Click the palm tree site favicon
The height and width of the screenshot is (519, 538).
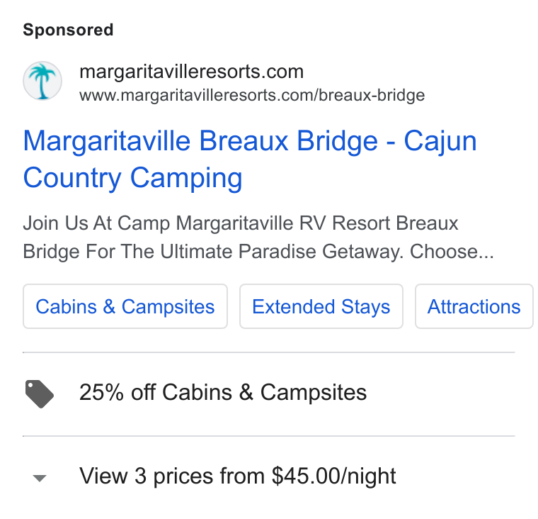[42, 81]
